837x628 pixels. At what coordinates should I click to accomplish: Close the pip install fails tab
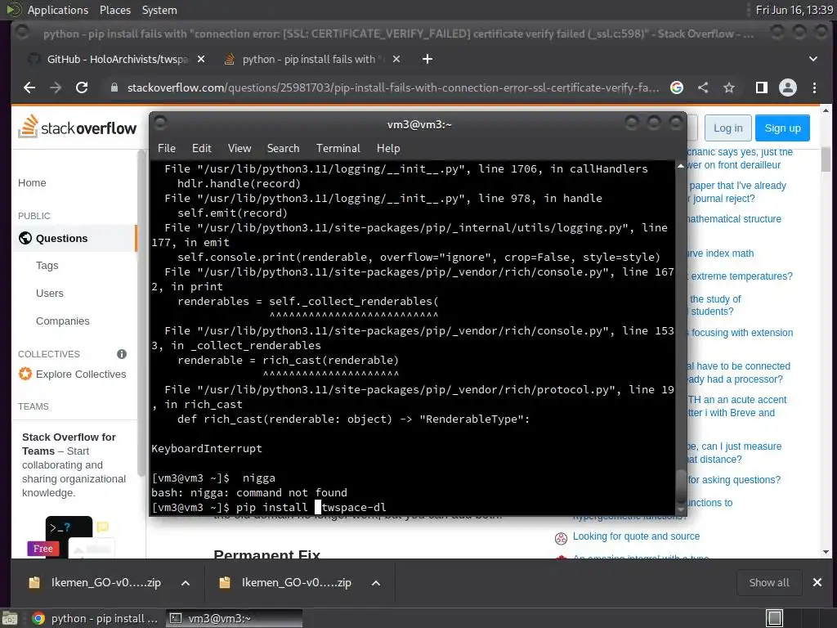(x=396, y=59)
